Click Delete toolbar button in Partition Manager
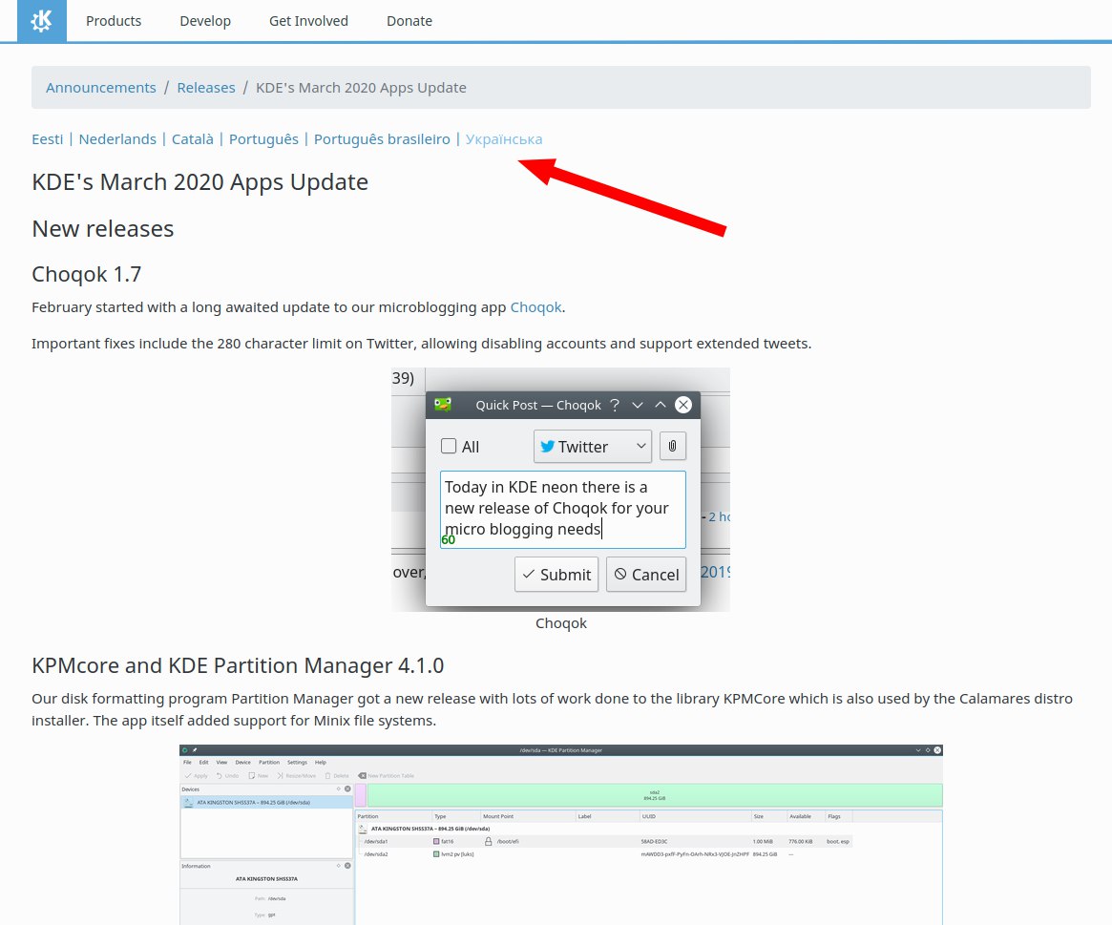 click(x=338, y=776)
